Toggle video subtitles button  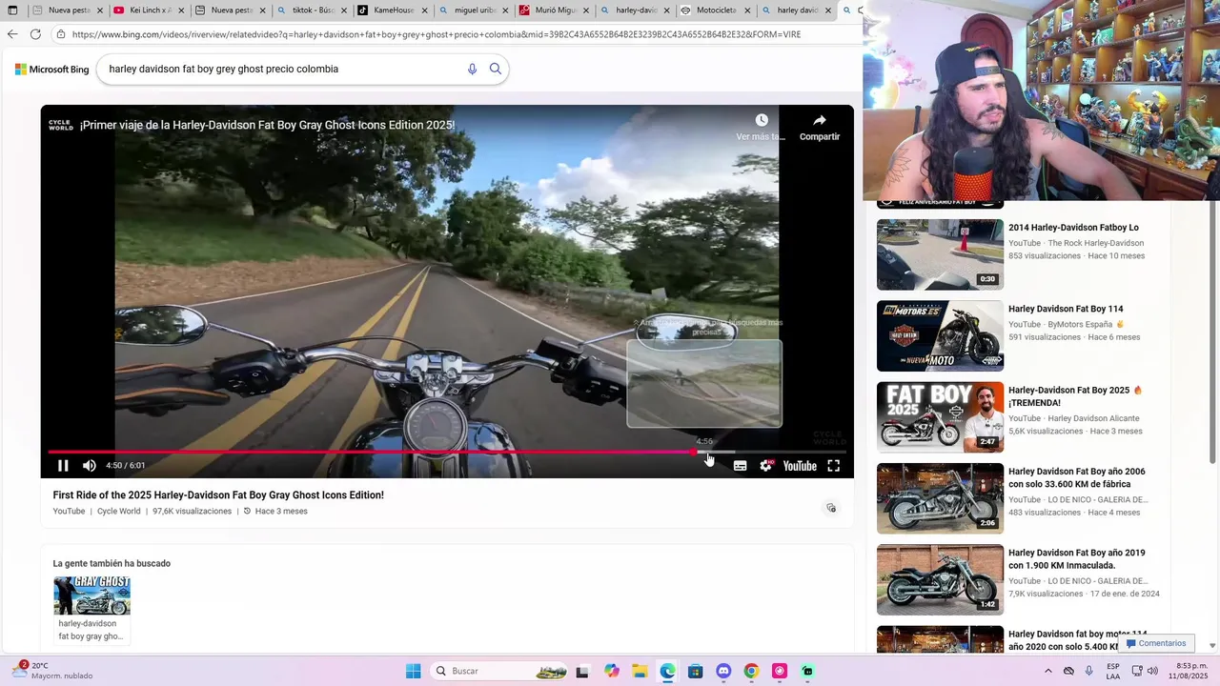(740, 466)
